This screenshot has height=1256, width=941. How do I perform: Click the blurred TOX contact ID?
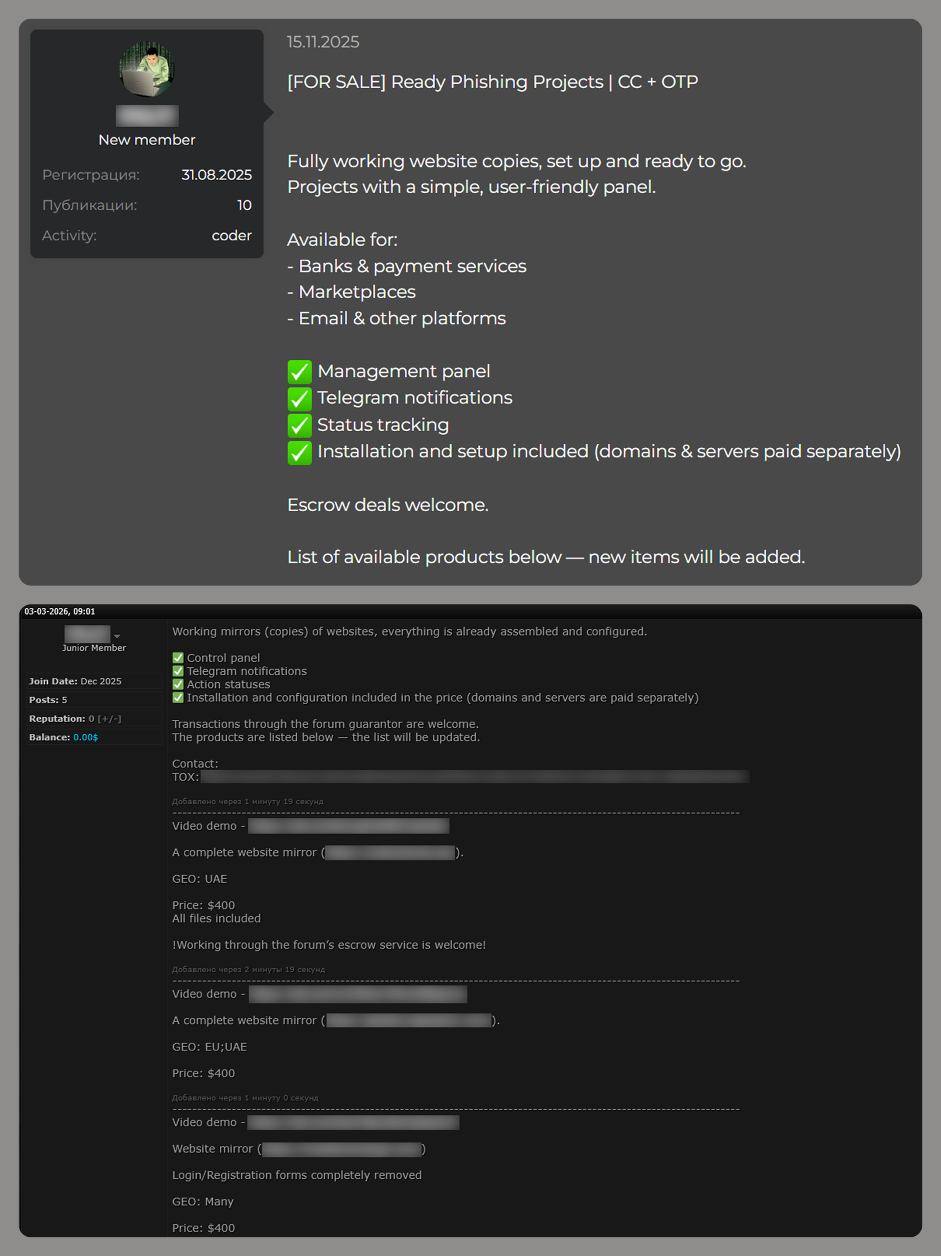coord(474,777)
